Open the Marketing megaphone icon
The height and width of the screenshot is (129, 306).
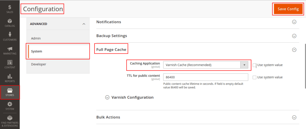pos(10,49)
